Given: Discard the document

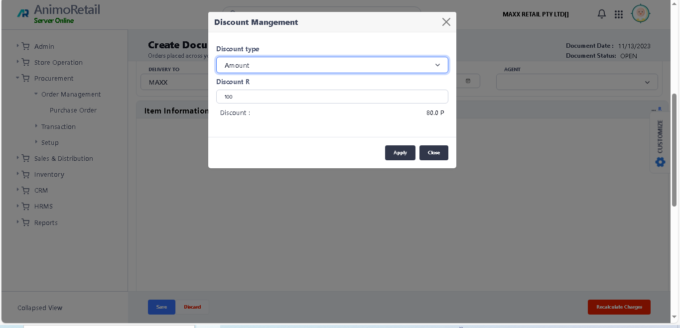Looking at the screenshot, I should click(x=192, y=307).
